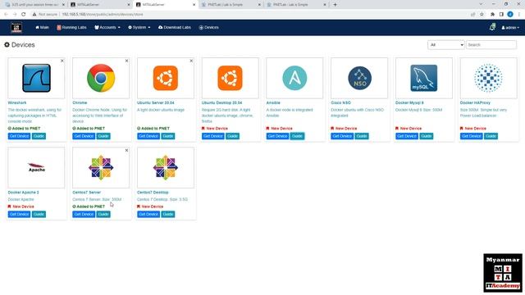Open the Wireshark shark-fin thumbnail
The image size is (525, 295).
coord(36,78)
